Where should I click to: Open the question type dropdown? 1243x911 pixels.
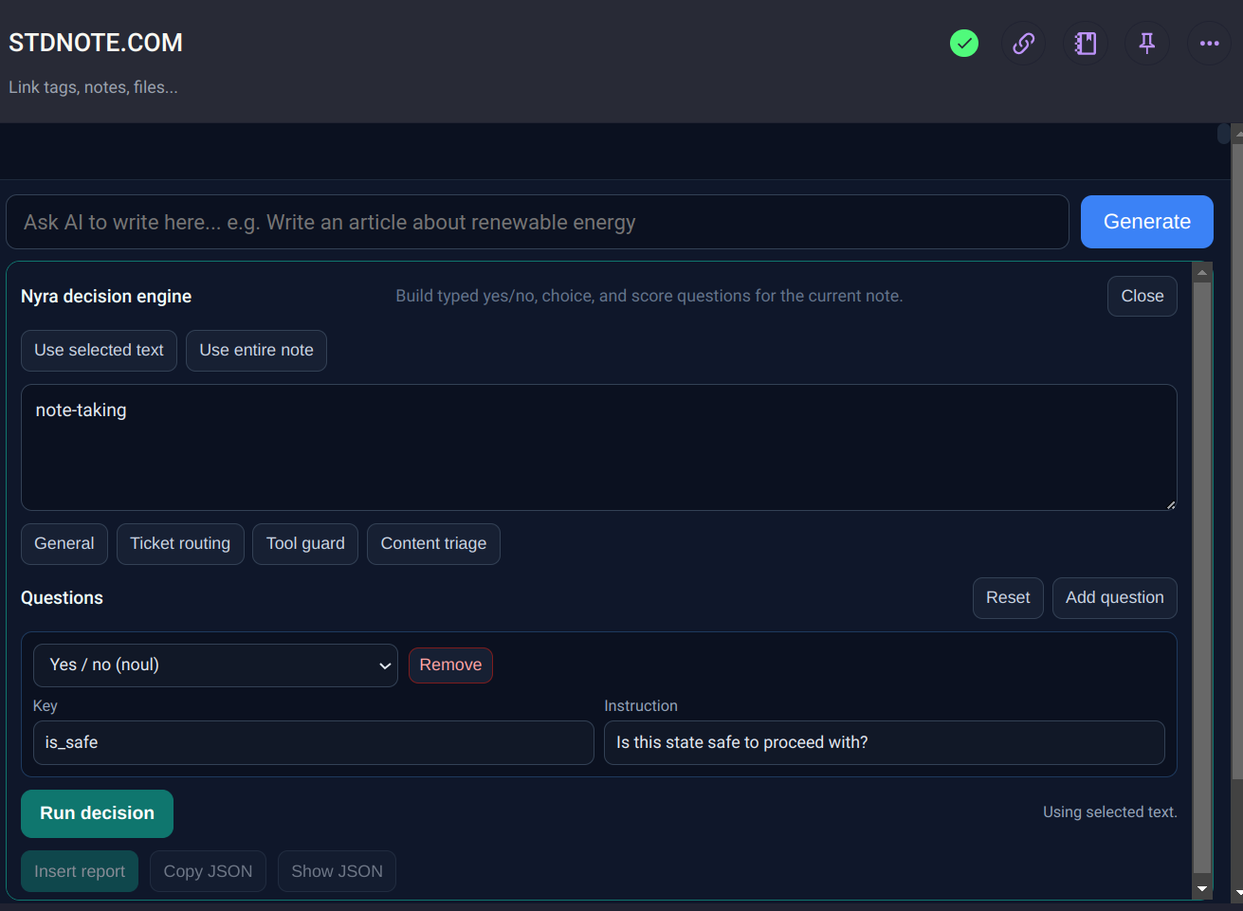tap(215, 665)
